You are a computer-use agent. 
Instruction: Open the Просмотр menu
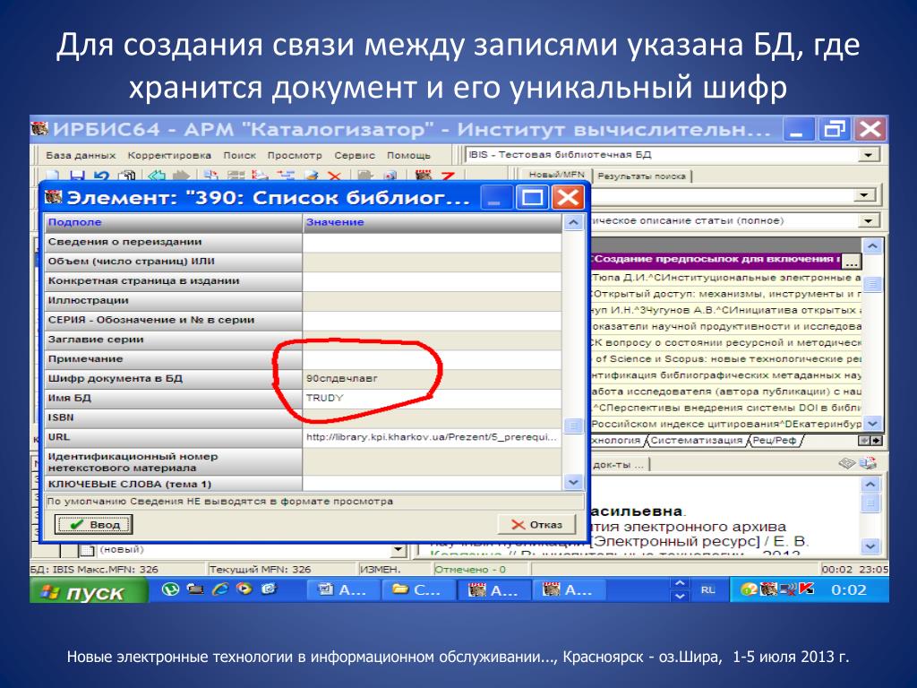pos(294,155)
